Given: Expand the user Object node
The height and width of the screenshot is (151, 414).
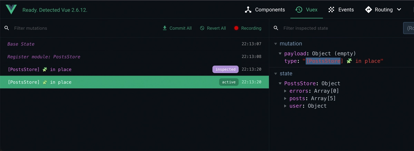Looking at the screenshot, I should tap(285, 106).
